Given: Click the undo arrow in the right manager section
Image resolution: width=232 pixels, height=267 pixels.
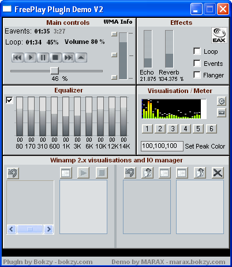Looking at the screenshot, I should (x=130, y=173).
